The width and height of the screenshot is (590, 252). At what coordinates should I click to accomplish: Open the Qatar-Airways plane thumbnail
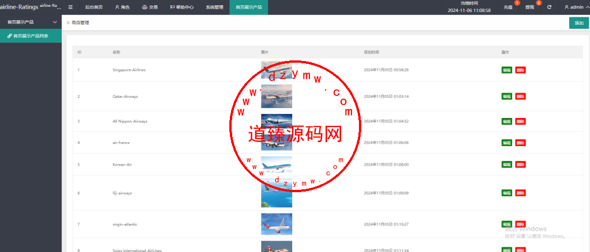point(277,96)
